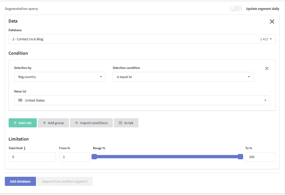Expand the Value United States dropdown arrow
This screenshot has width=285, height=195.
pyautogui.click(x=265, y=100)
